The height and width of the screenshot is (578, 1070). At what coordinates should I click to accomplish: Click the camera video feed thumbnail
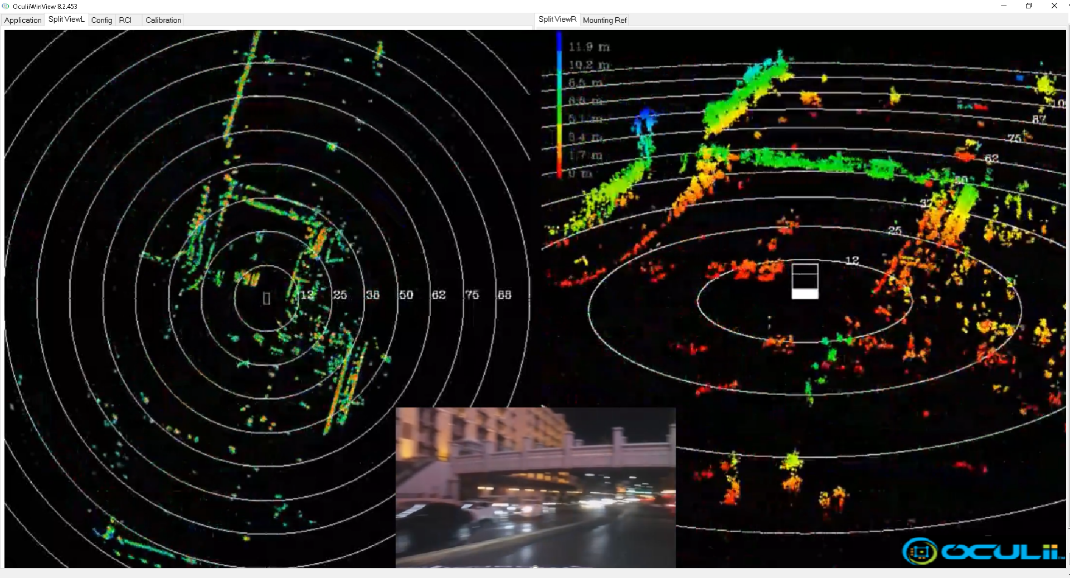(x=535, y=487)
